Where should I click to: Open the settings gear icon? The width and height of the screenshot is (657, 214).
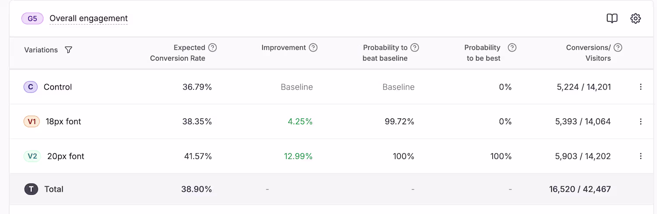pyautogui.click(x=636, y=18)
